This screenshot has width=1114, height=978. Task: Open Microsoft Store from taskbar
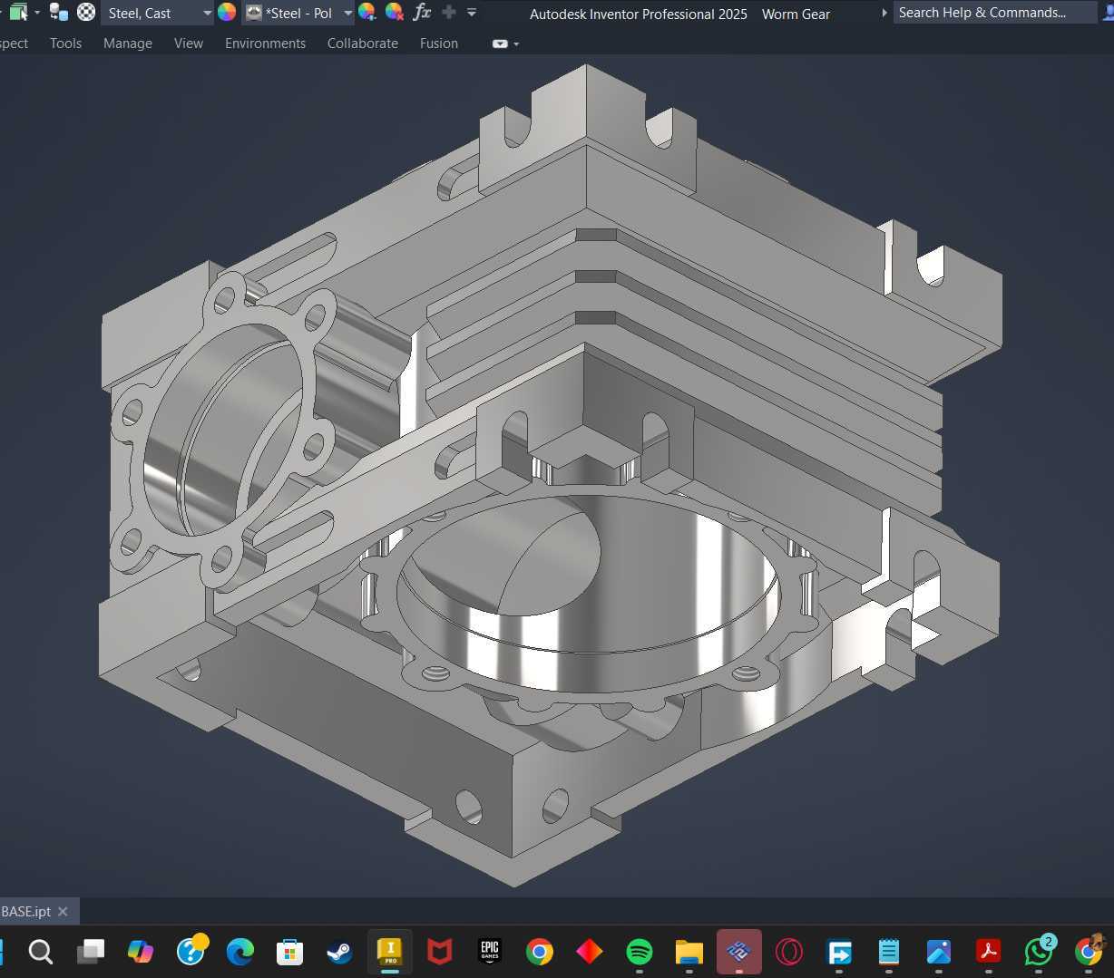coord(289,952)
